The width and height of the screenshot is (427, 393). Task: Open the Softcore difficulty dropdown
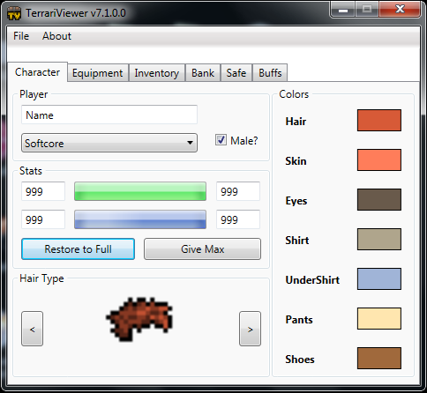[109, 143]
